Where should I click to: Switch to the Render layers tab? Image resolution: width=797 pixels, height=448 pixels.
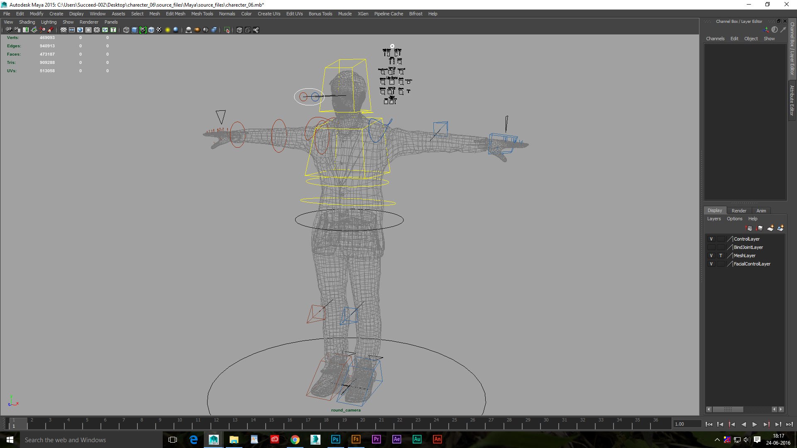coord(739,211)
